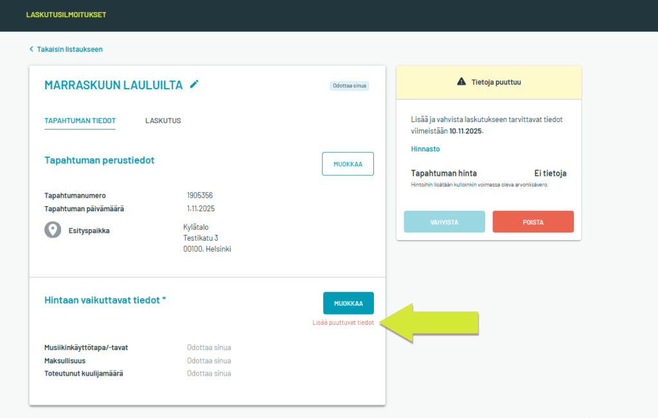Click the large green arrow graphic
Image resolution: width=658 pixels, height=418 pixels.
431,322
